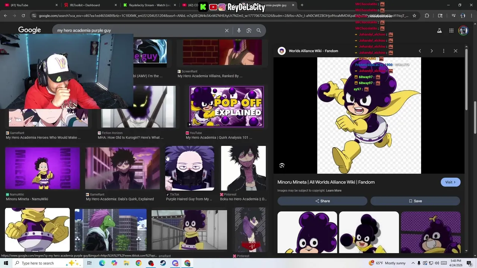Open the Google apps grid
477x268 pixels.
[x=451, y=31]
